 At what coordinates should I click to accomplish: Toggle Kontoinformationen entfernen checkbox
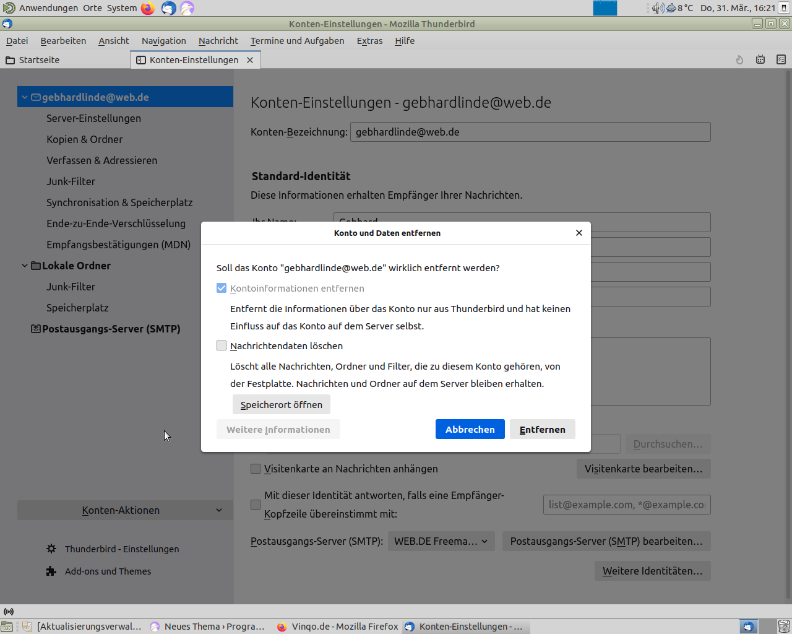click(x=222, y=288)
